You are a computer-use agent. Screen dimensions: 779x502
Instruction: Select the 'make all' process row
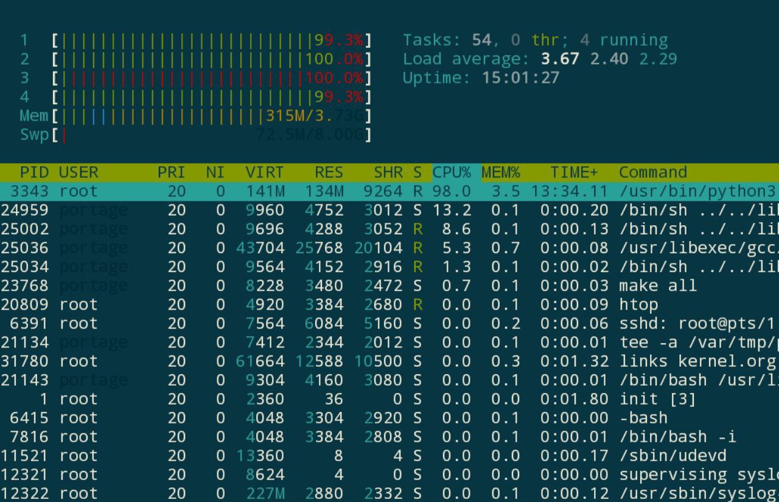coord(389,285)
